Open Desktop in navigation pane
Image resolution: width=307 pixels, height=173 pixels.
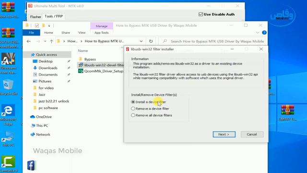pyautogui.click(x=46, y=61)
